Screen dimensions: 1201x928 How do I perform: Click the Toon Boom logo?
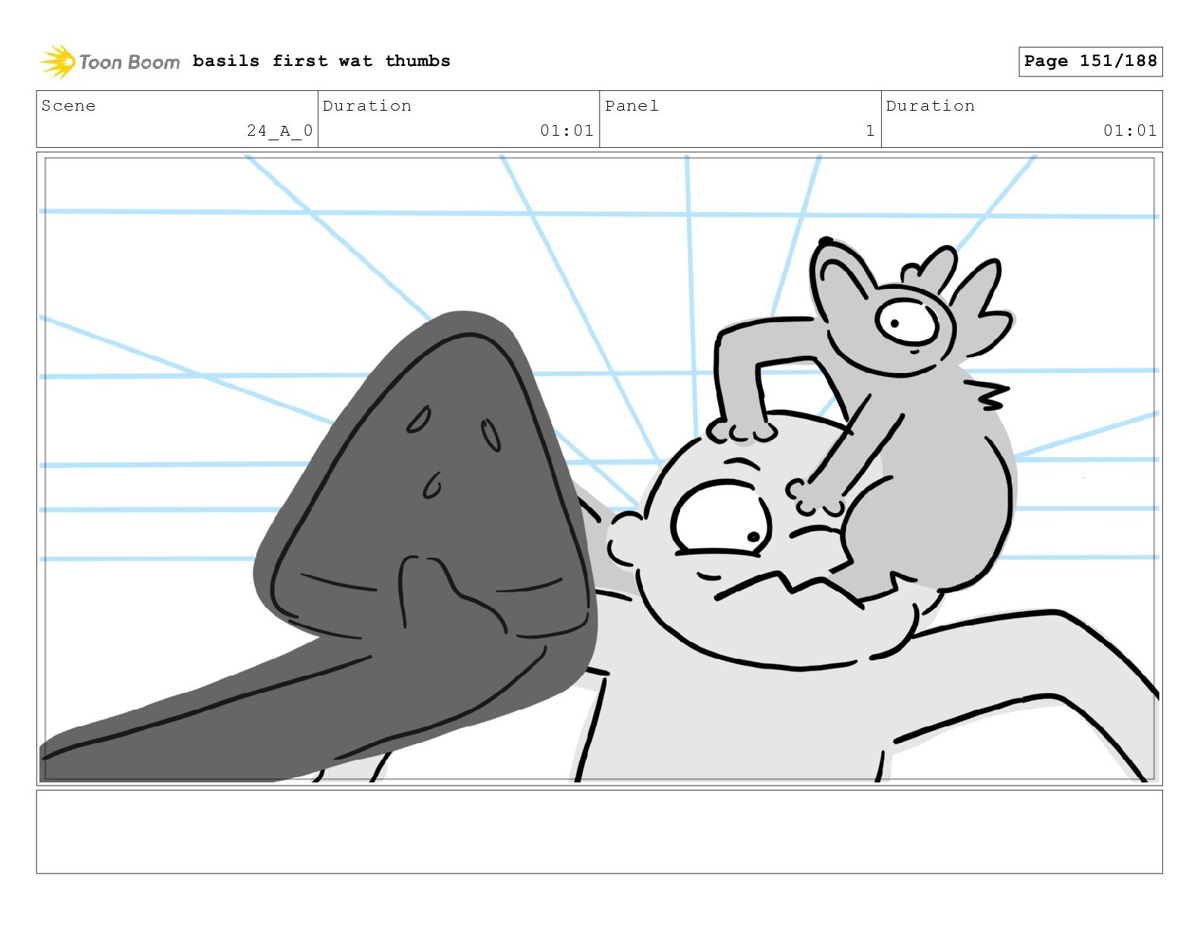[x=110, y=61]
